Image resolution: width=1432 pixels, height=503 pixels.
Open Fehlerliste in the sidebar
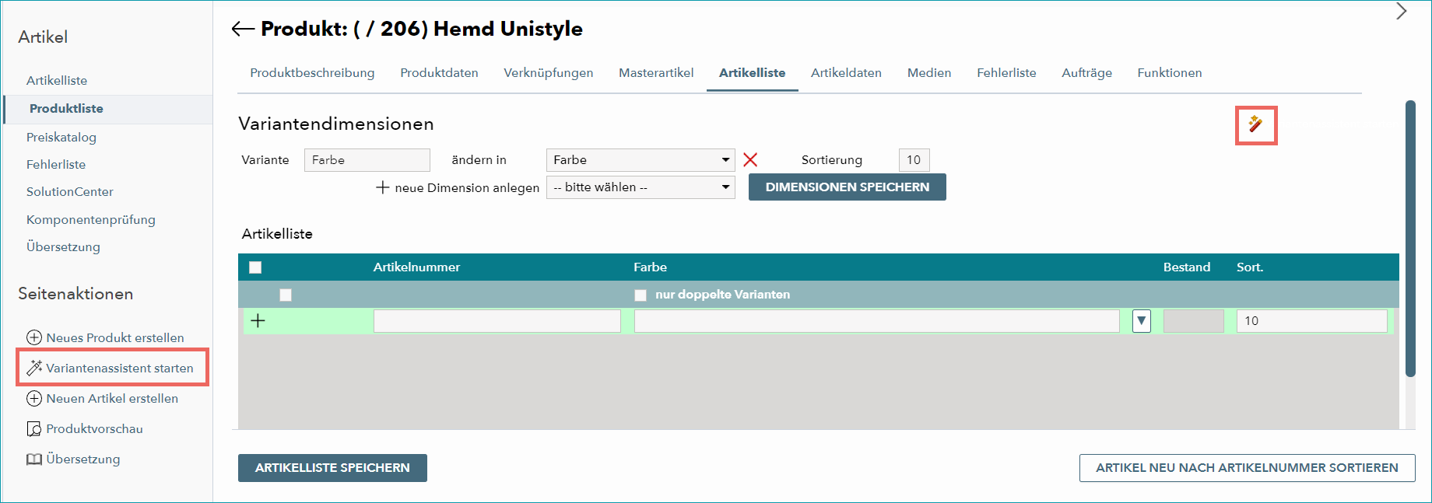[56, 165]
